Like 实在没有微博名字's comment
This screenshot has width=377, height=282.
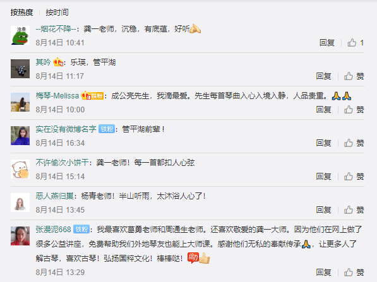[x=354, y=143]
